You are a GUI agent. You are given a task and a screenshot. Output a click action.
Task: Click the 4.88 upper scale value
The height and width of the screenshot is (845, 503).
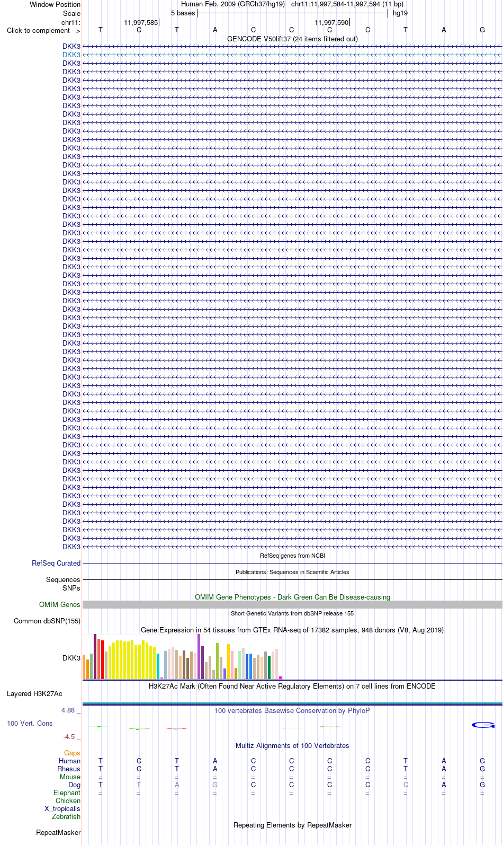(68, 710)
